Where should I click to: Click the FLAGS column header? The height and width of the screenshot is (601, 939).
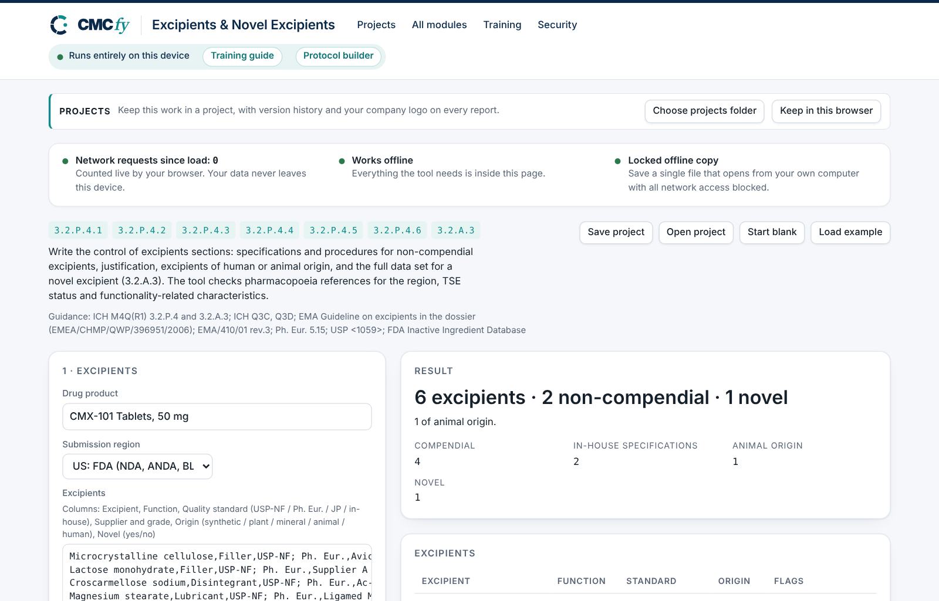pos(789,581)
